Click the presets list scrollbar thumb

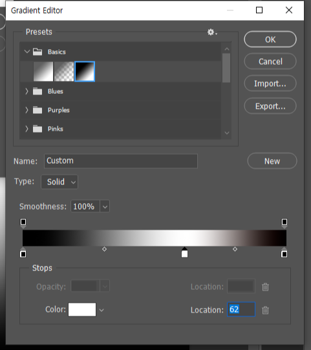click(226, 68)
